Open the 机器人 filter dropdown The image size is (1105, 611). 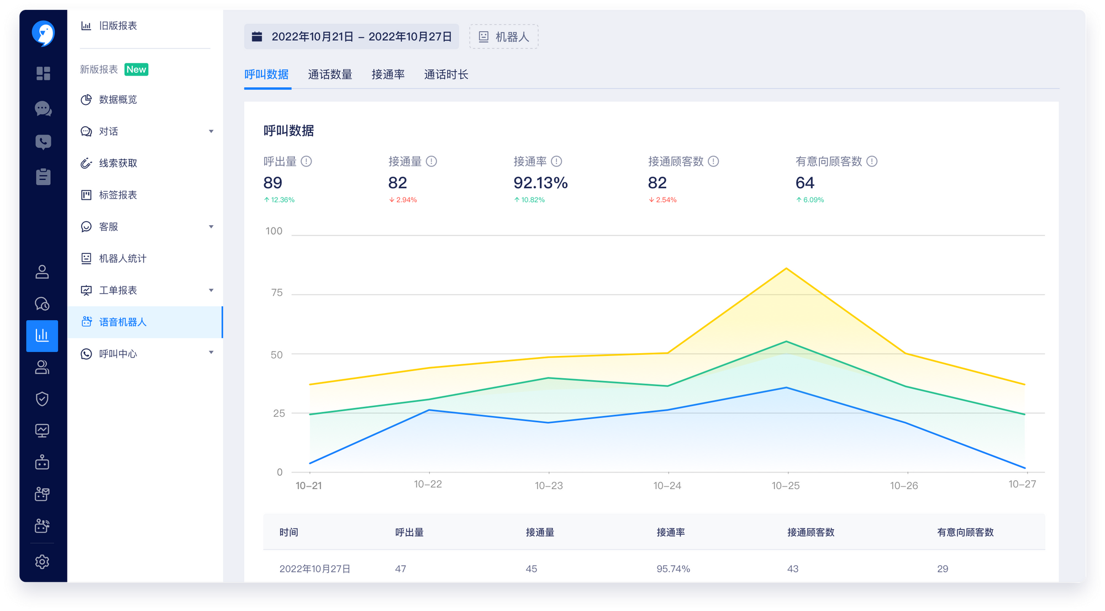[x=504, y=36]
